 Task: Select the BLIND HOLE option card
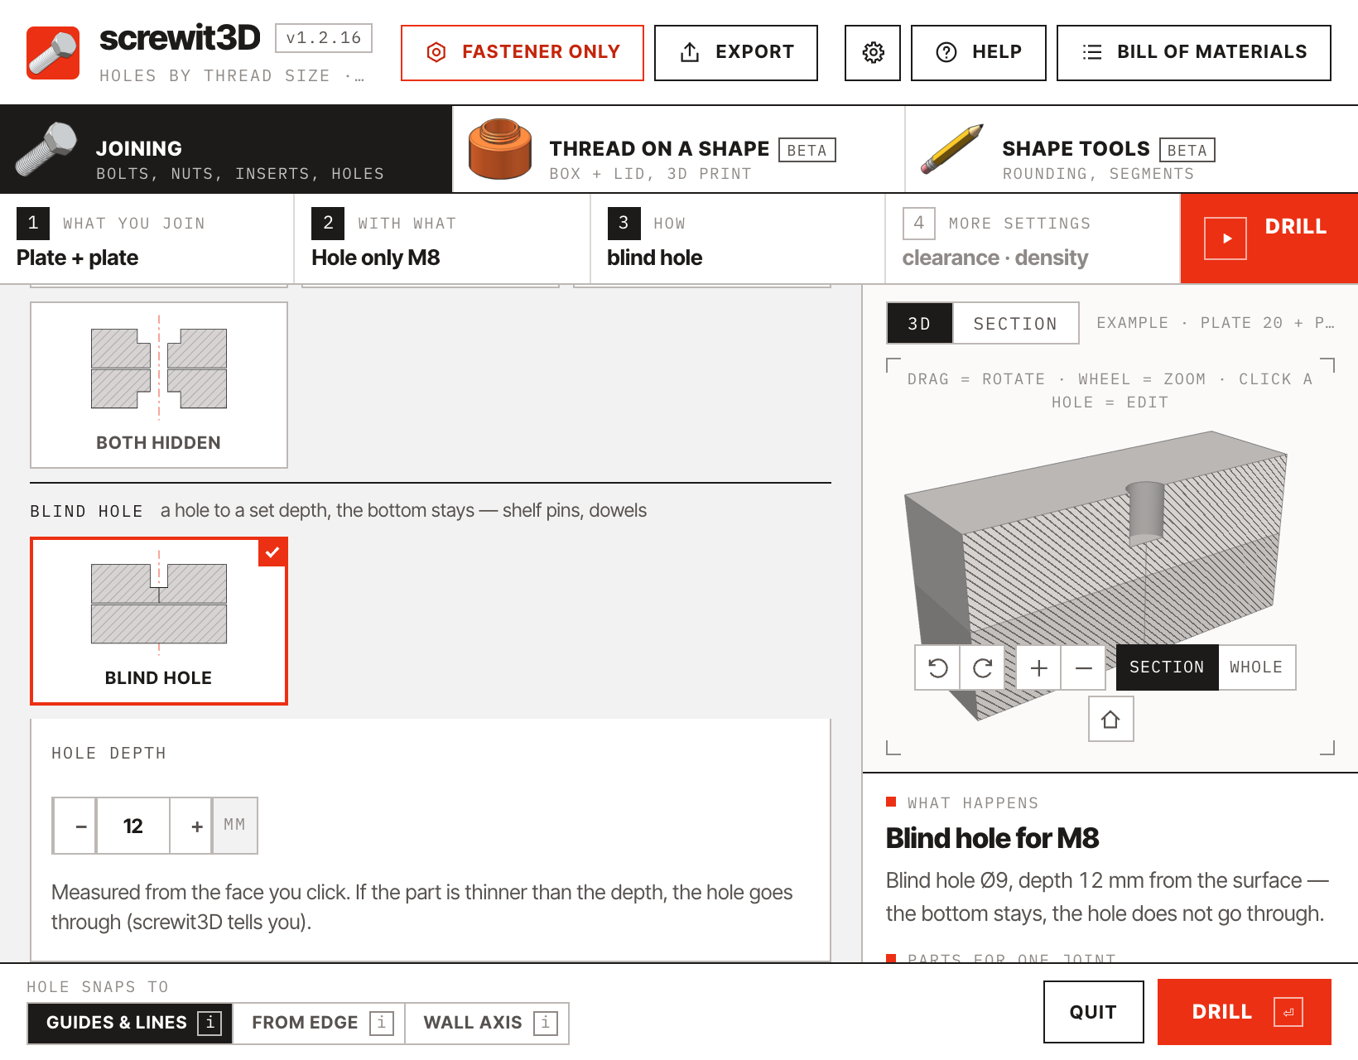click(x=159, y=621)
